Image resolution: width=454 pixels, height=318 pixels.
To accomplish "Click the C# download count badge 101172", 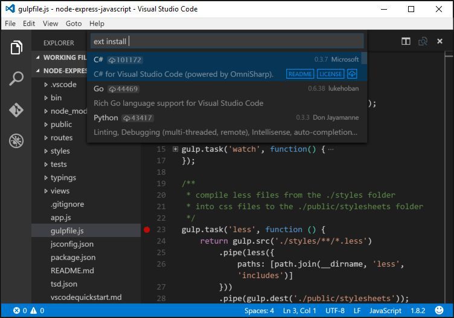I will pos(125,60).
